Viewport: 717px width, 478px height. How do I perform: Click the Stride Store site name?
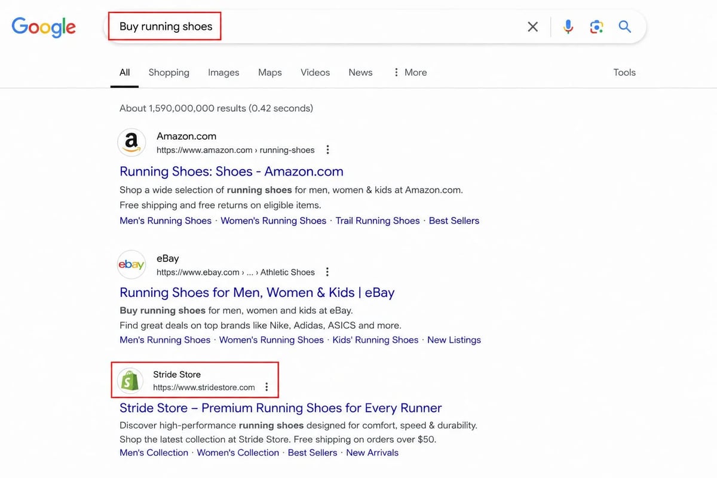coord(177,374)
